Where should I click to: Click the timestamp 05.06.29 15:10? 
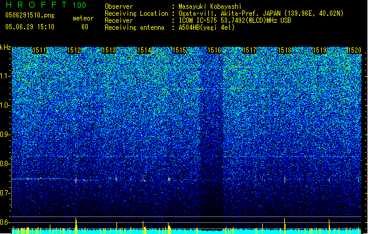tap(30, 27)
